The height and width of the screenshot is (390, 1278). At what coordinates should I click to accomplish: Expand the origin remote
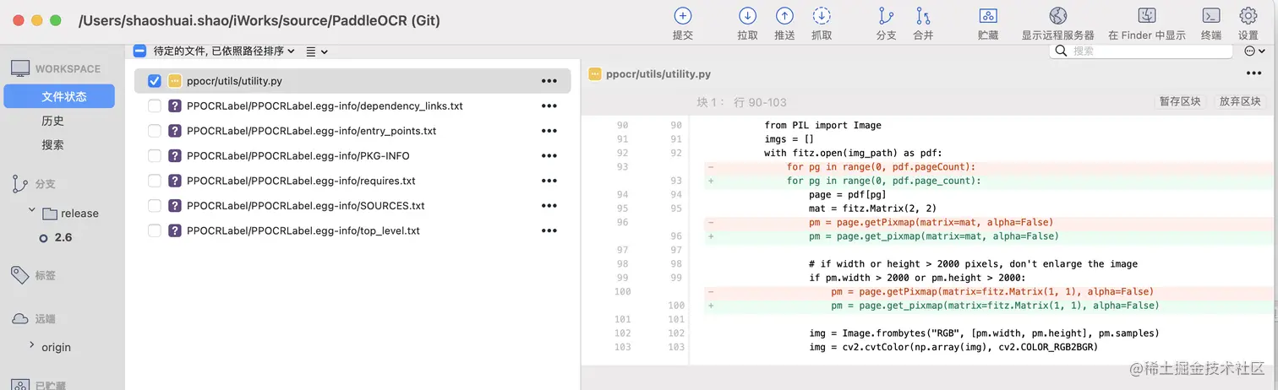click(32, 345)
